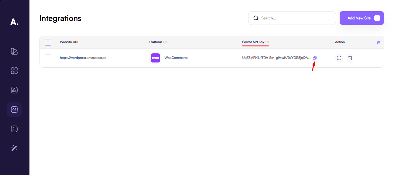Open the https://wordpress.amaspace.co link
Viewport: 394px width, 175px height.
pyautogui.click(x=83, y=58)
